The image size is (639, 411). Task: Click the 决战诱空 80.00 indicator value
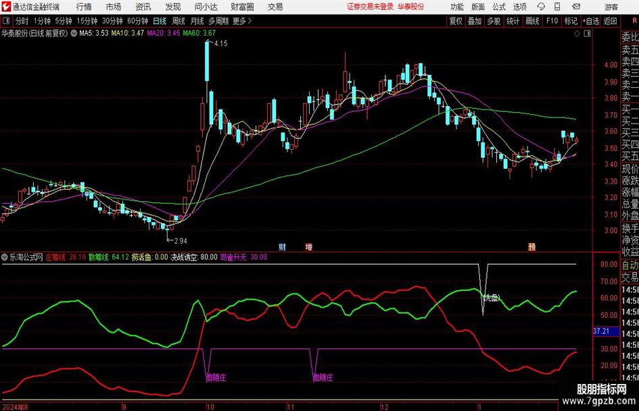point(194,257)
